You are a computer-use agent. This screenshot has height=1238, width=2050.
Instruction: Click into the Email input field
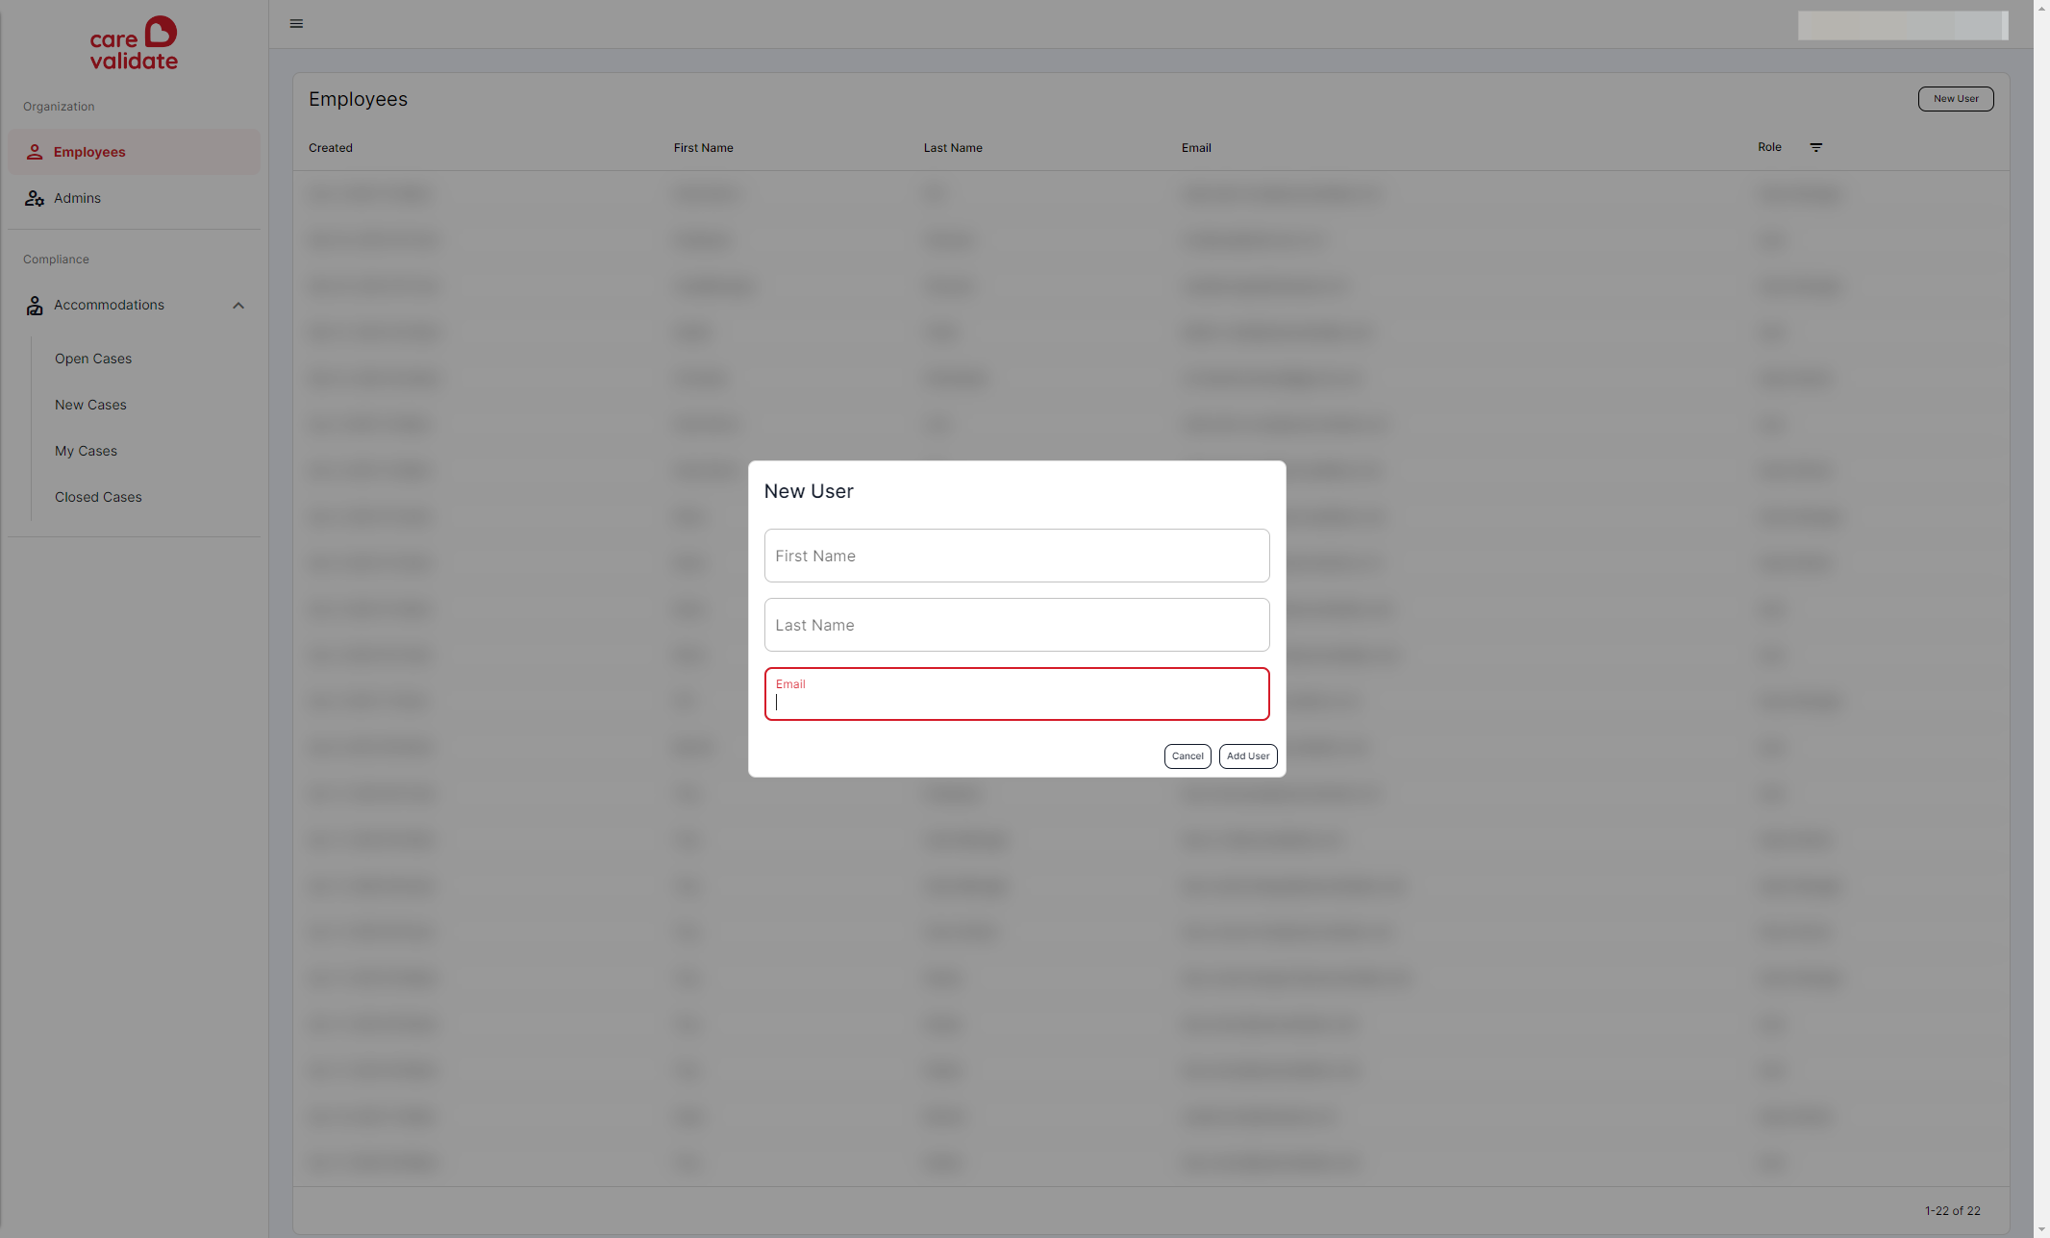tap(1016, 694)
